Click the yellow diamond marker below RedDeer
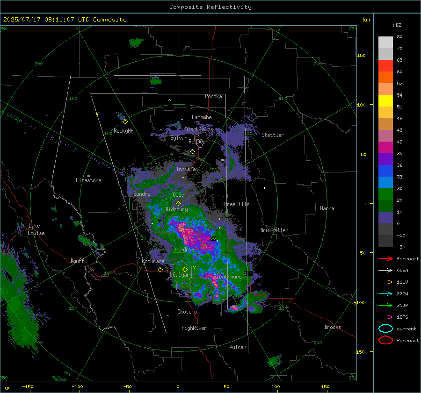The image size is (421, 393). pos(192,152)
